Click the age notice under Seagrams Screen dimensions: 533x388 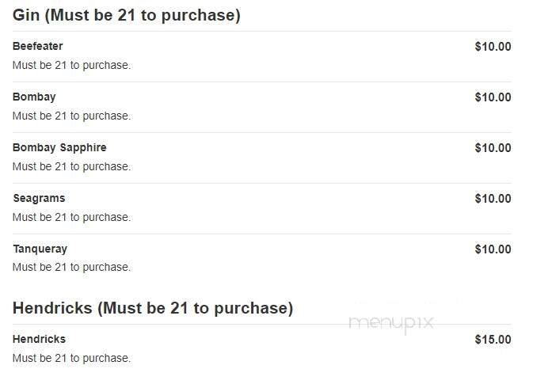pyautogui.click(x=71, y=217)
